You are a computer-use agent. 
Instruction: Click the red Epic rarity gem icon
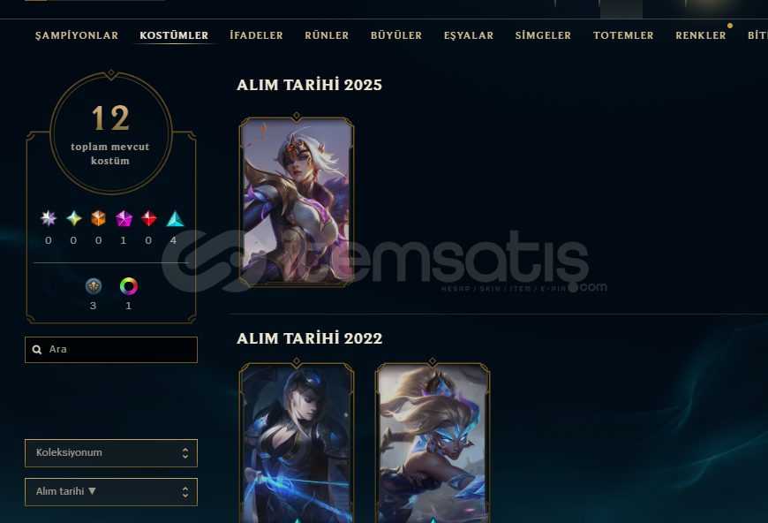[x=149, y=218]
